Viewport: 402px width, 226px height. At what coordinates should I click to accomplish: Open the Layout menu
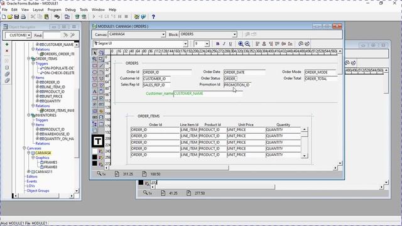38,10
